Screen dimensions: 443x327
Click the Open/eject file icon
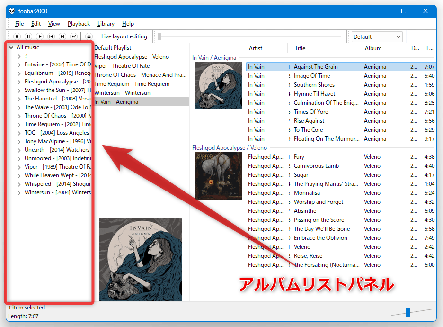89,36
